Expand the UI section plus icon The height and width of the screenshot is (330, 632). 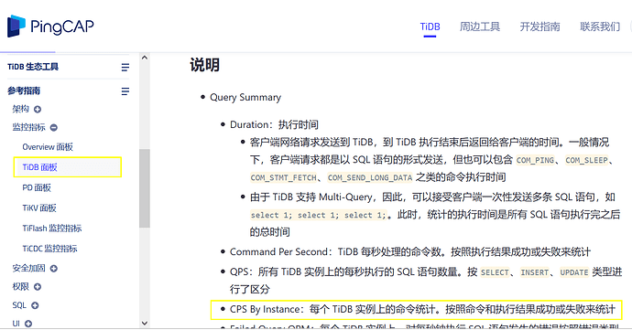(28, 324)
